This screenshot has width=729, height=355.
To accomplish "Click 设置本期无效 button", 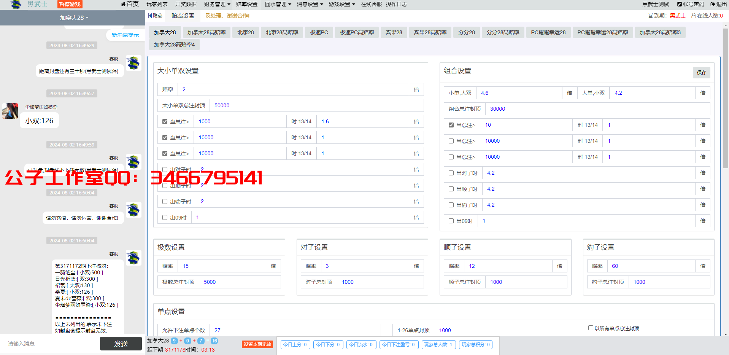I will click(257, 344).
